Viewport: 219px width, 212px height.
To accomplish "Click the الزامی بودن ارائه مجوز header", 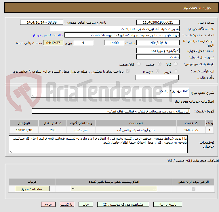I will (193, 182).
